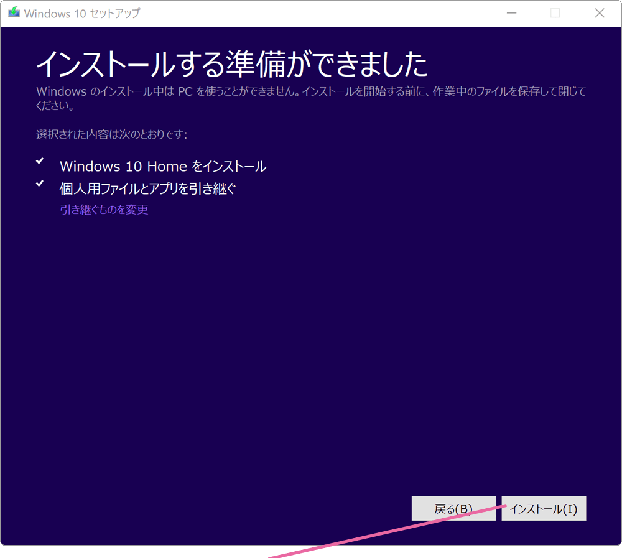Go back with the 戻る(B) button
Screen dimensions: 622x558
coord(453,508)
